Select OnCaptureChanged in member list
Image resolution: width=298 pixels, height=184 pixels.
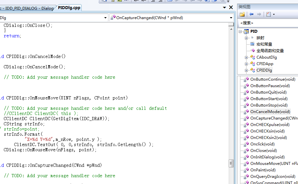click(274, 118)
